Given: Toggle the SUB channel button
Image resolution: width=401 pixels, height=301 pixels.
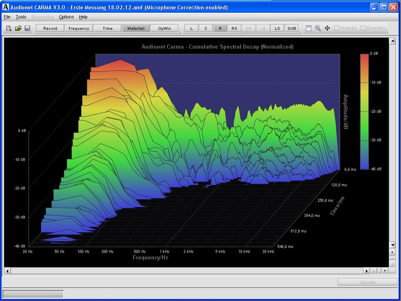Looking at the screenshot, I should click(x=292, y=28).
